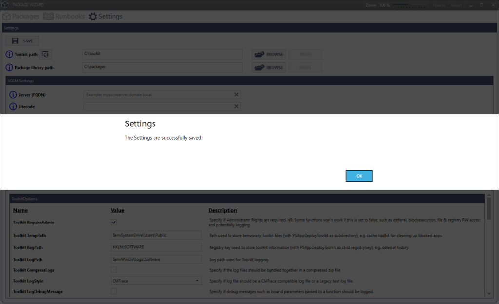Image resolution: width=499 pixels, height=304 pixels.
Task: Click the Package library path input field
Action: point(162,67)
